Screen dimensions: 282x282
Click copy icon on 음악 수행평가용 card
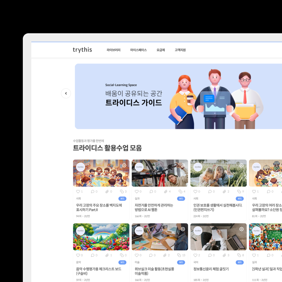point(122,255)
